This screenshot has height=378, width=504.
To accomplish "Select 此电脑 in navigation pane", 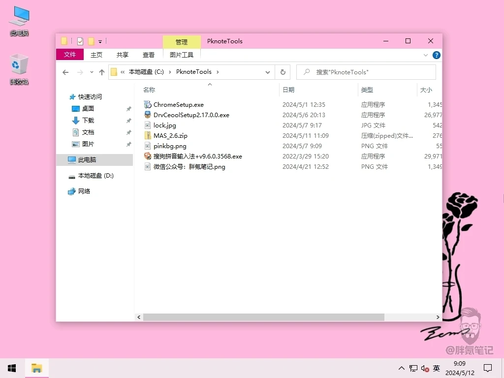I will click(94, 160).
